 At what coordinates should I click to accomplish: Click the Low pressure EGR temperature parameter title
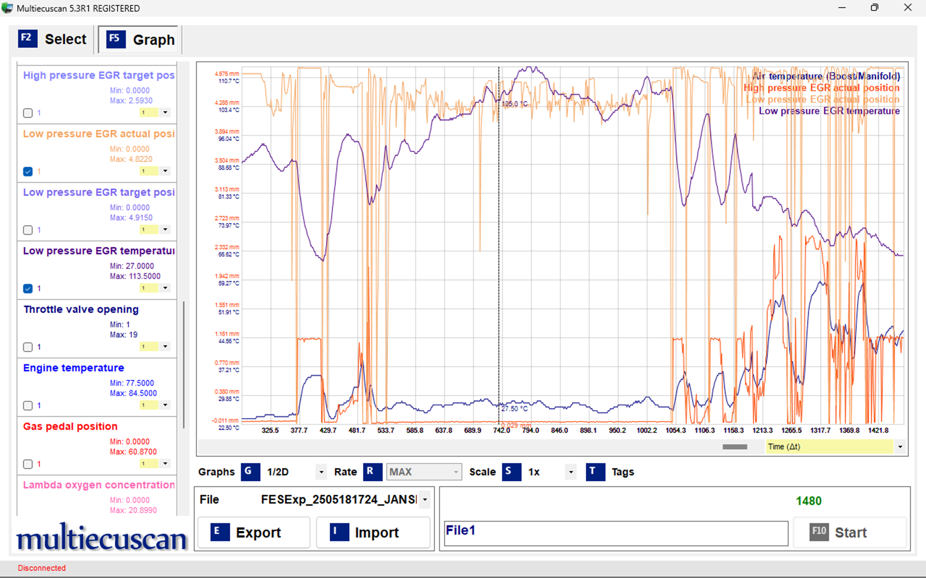[99, 251]
